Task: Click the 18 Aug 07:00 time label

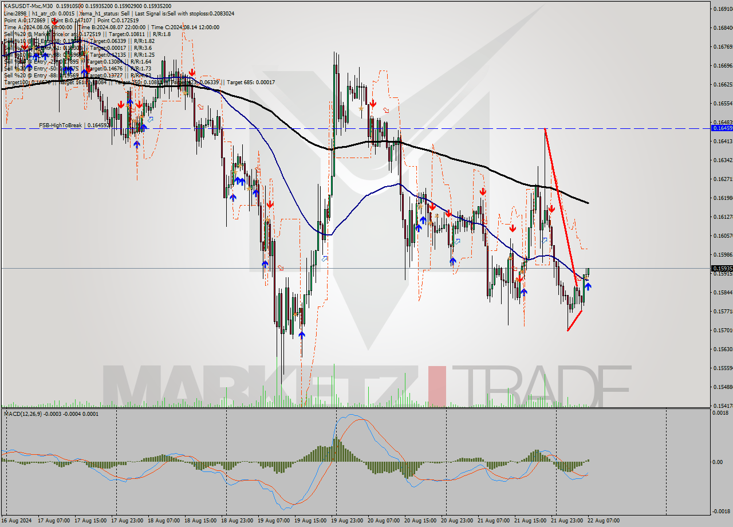Action: click(164, 521)
